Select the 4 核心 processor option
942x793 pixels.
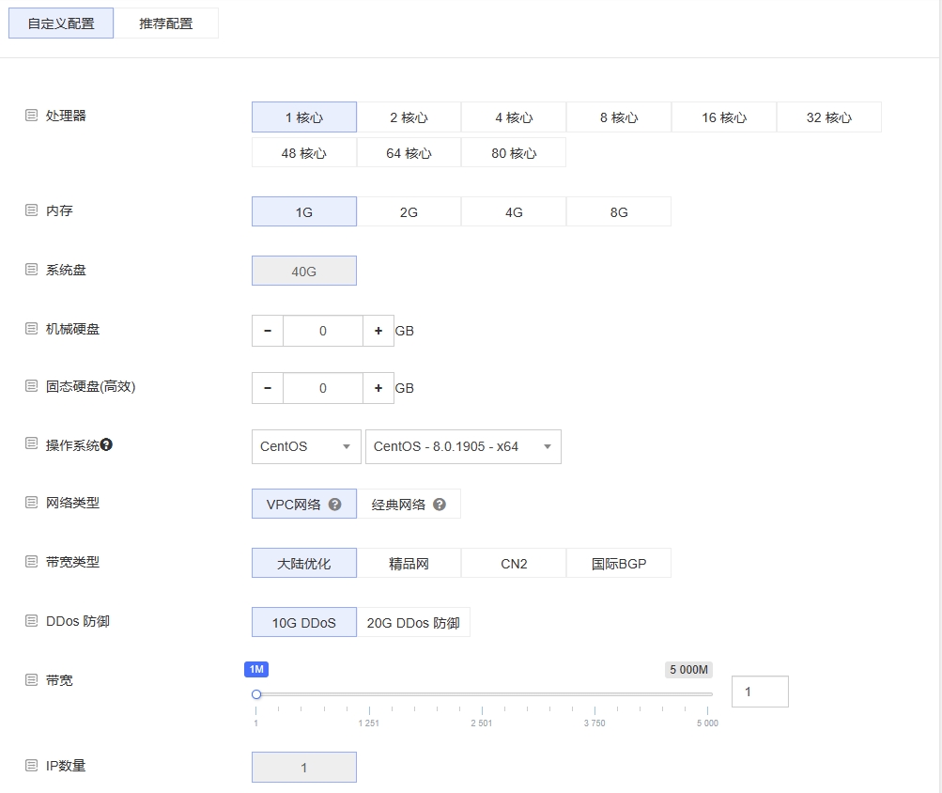(514, 117)
